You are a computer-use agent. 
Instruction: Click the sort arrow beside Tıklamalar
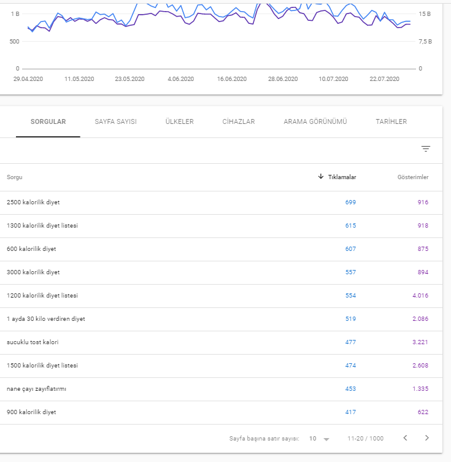pos(321,177)
